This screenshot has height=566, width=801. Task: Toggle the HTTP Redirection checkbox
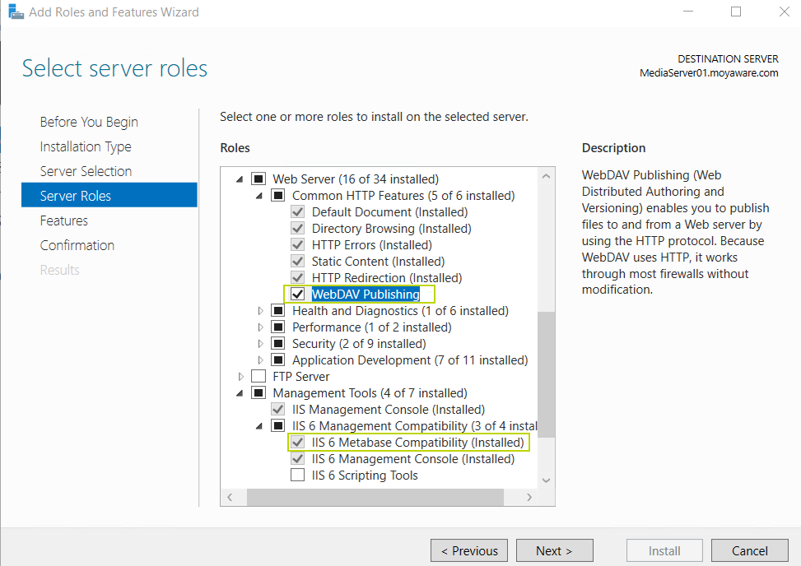297,277
